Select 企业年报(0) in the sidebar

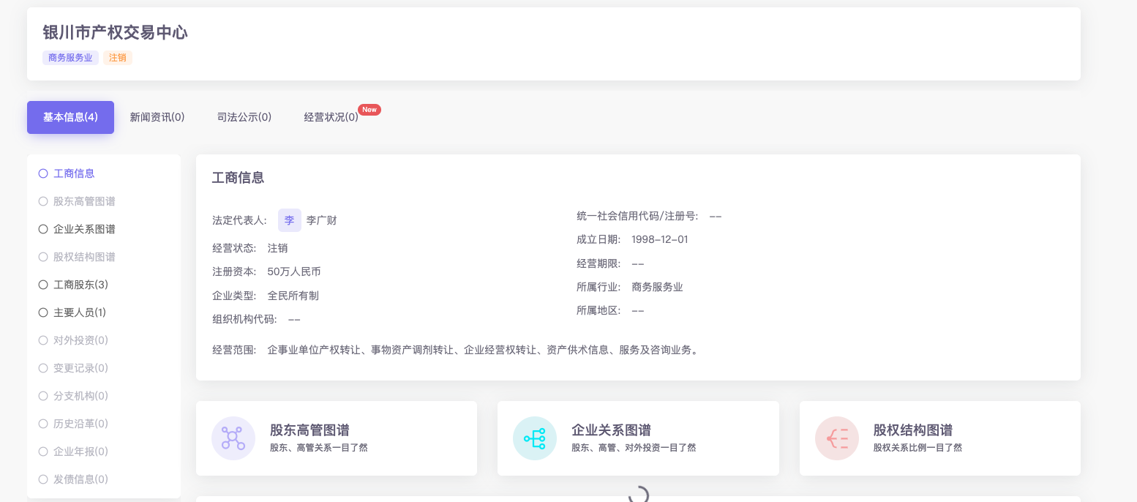(80, 452)
